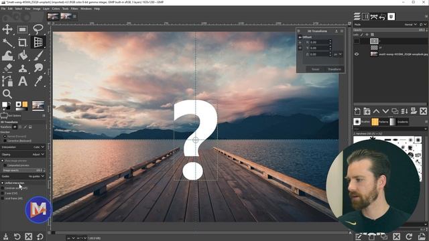Open the status bar unit dropdown
Image resolution: width=429 pixels, height=241 pixels.
[x=70, y=238]
